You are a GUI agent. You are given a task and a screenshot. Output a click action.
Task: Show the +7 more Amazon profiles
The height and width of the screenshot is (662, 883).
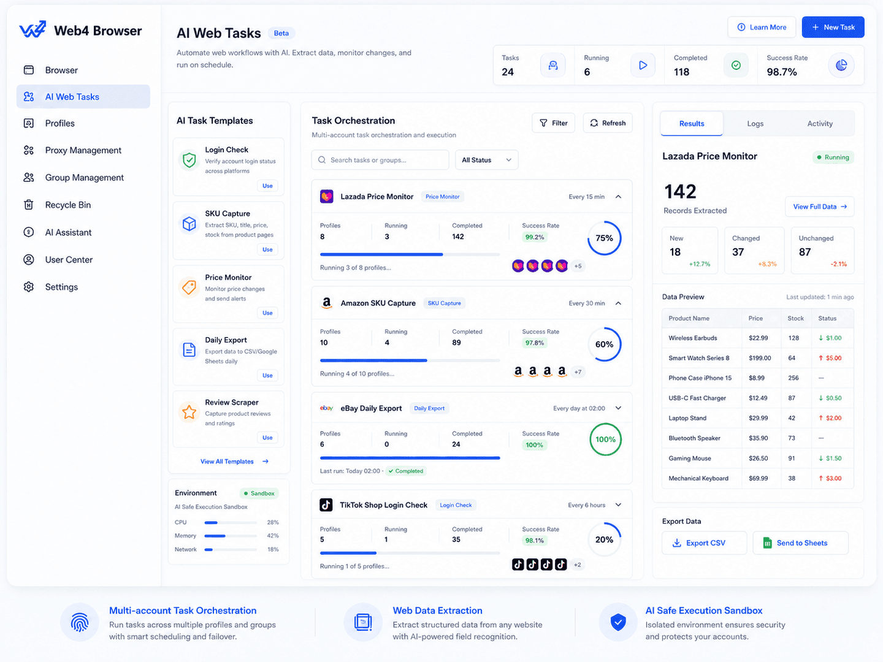click(578, 372)
